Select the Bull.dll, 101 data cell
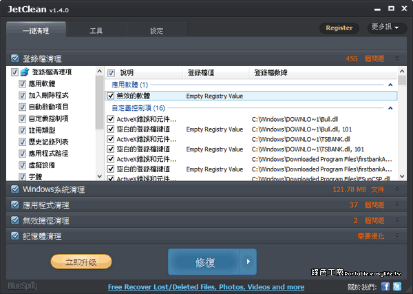The height and width of the screenshot is (294, 413). click(301, 129)
